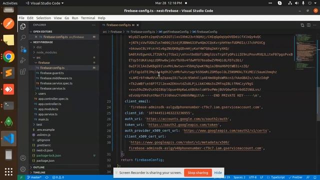This screenshot has width=320, height=180.
Task: Open firebase.service.spec.ts file
Action: (x=56, y=83)
